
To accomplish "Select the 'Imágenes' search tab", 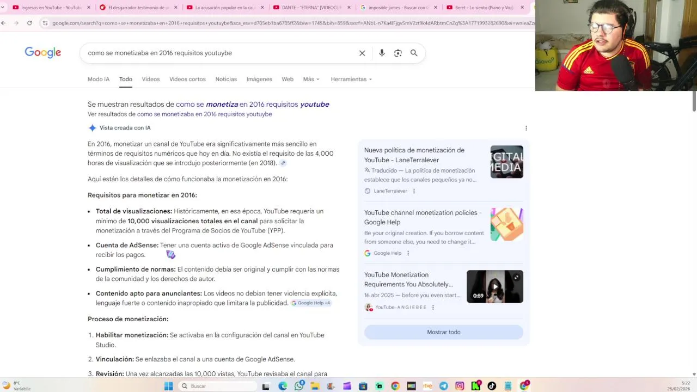I will 259,79.
